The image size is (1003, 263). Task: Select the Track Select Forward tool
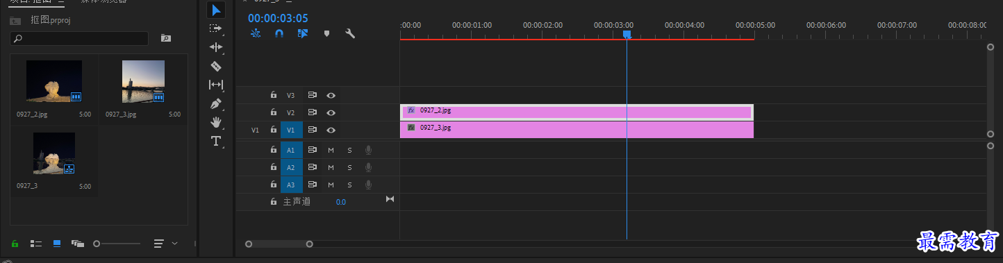216,28
